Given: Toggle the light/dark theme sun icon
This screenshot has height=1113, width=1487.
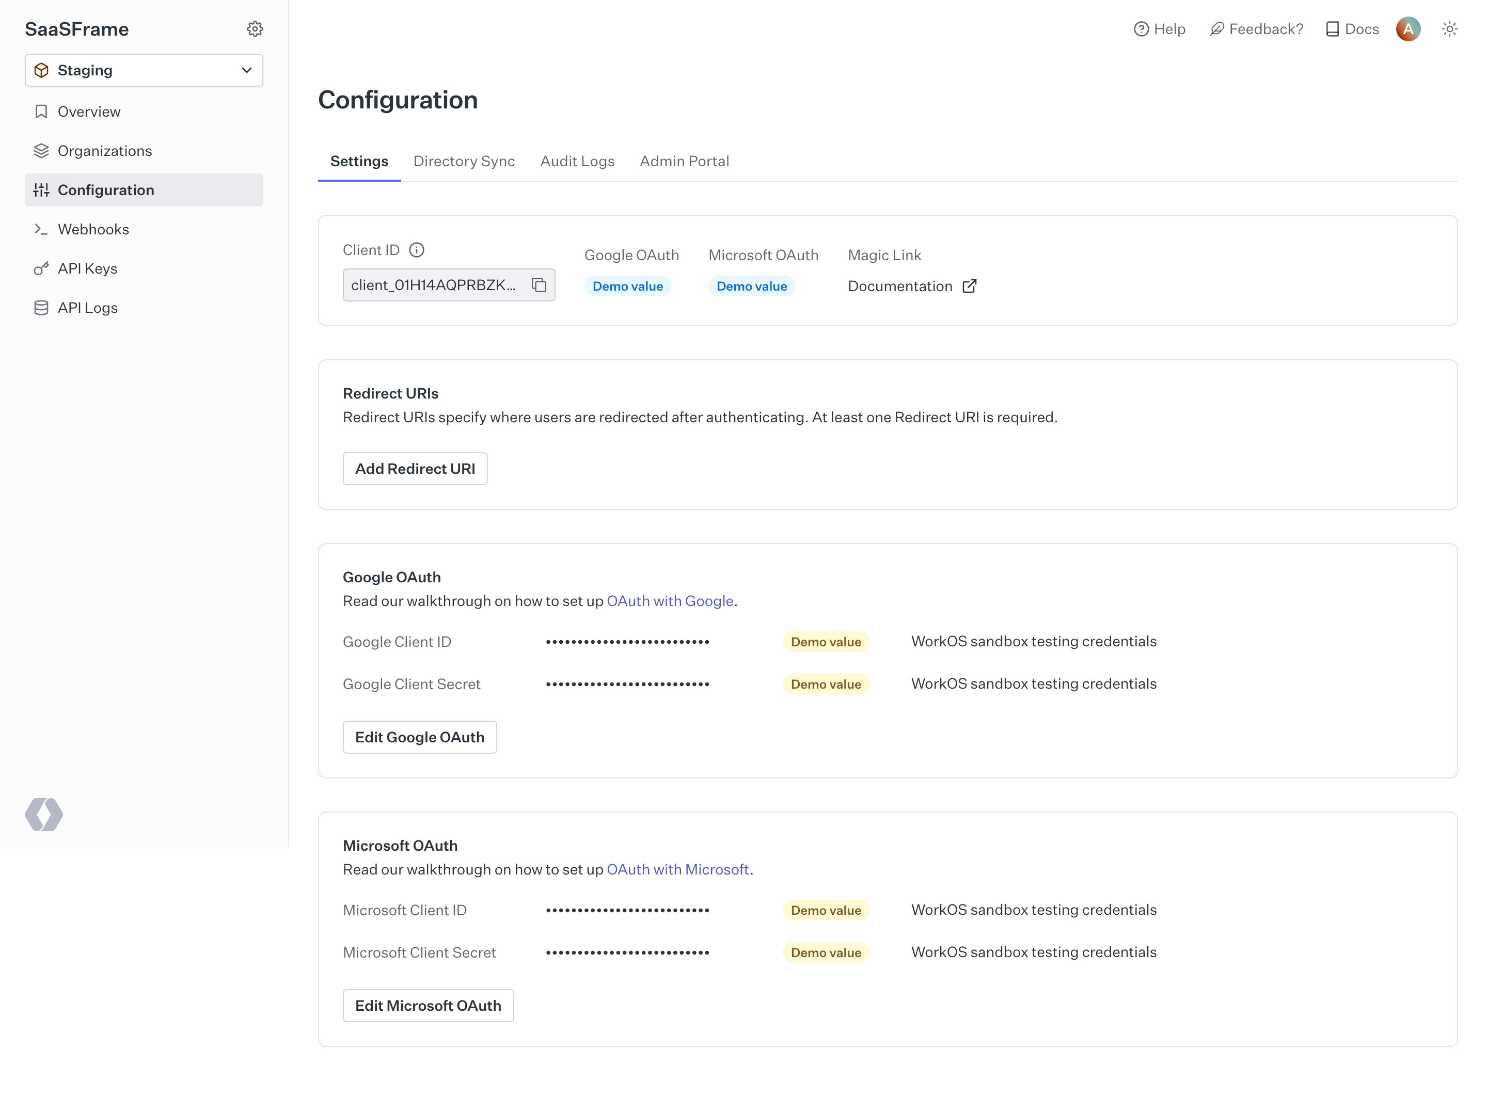Looking at the screenshot, I should click(1449, 29).
